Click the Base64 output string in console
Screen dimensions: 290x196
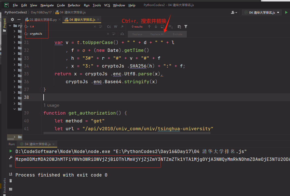pos(153,159)
